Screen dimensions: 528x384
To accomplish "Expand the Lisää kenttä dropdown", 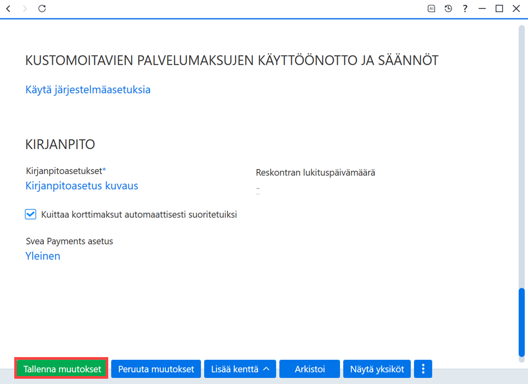I will (240, 369).
